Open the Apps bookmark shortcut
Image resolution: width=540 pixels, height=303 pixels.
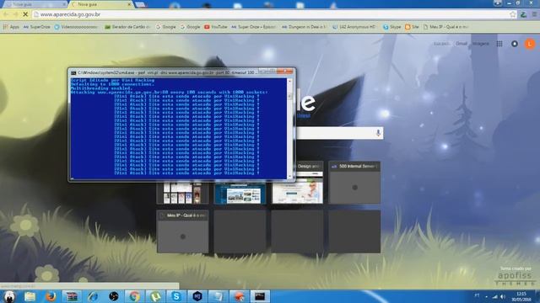11,27
